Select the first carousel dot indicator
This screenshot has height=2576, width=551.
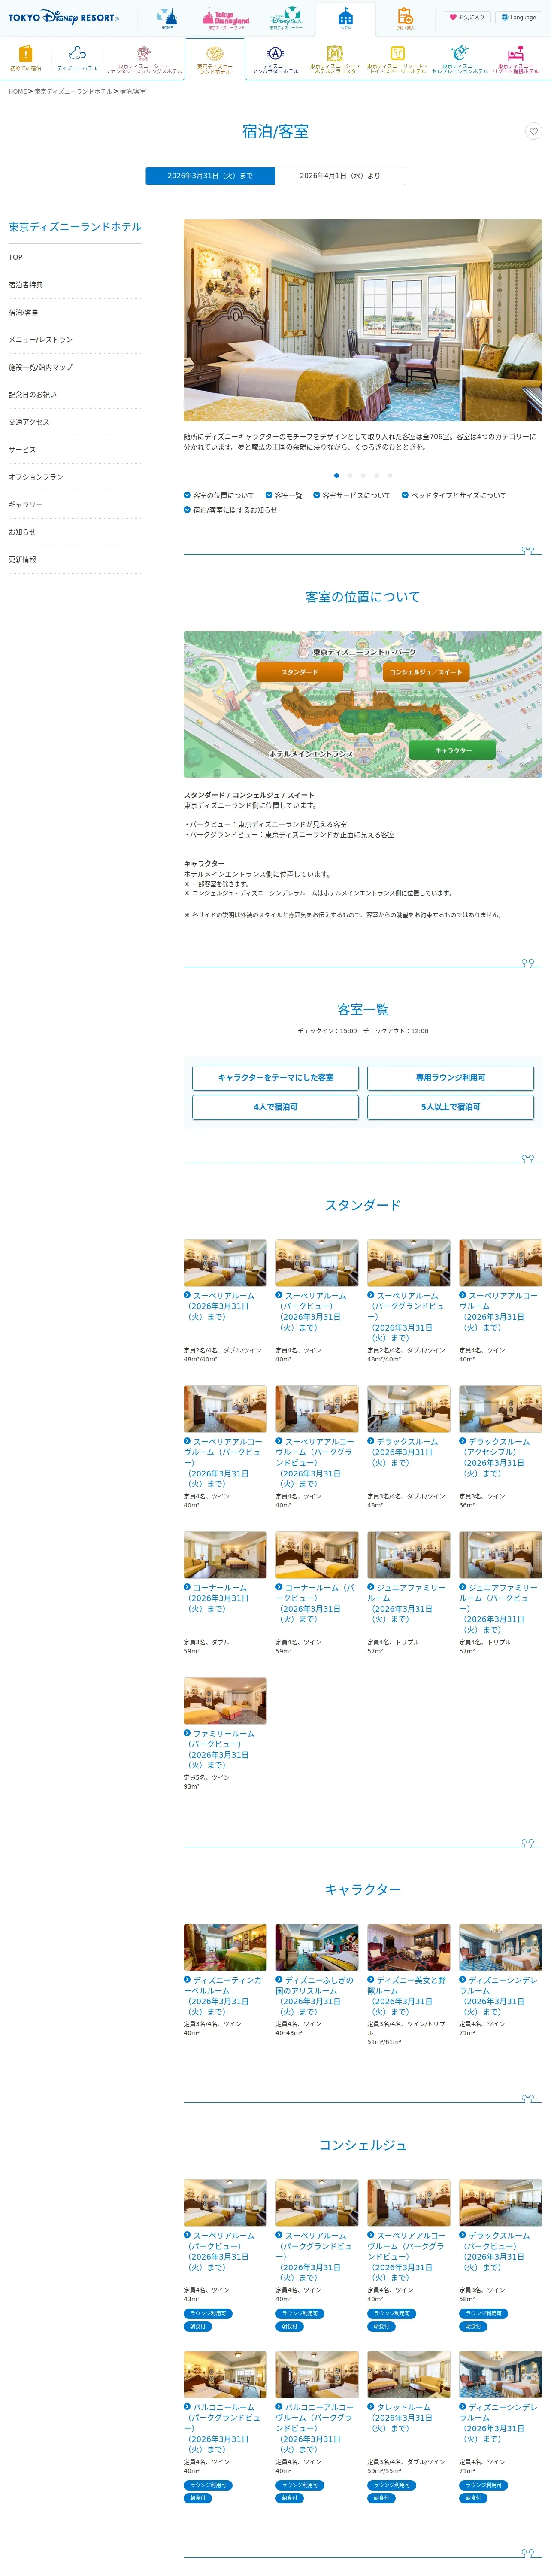pyautogui.click(x=336, y=476)
